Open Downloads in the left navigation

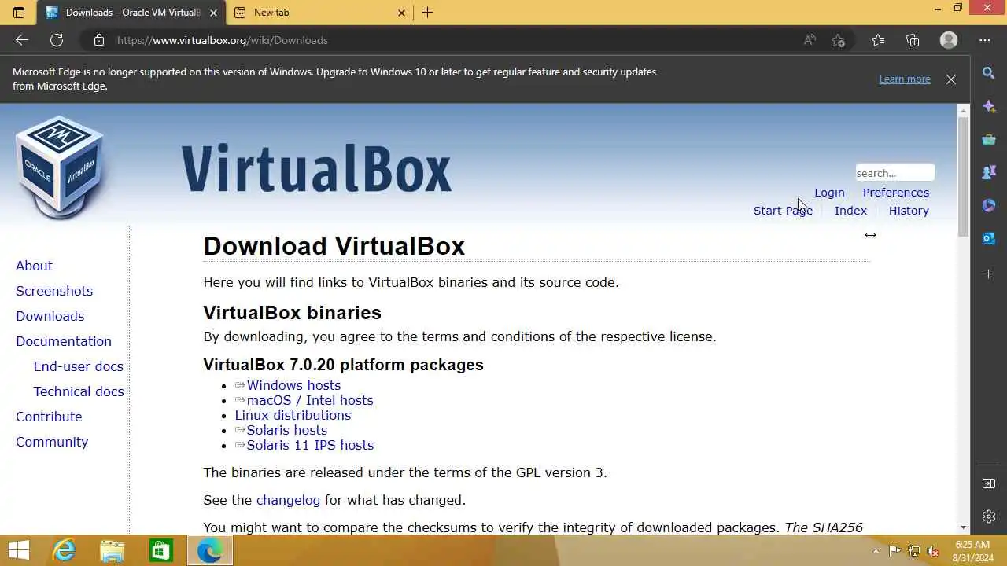50,316
